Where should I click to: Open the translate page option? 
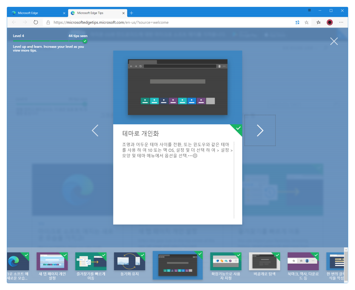click(297, 23)
